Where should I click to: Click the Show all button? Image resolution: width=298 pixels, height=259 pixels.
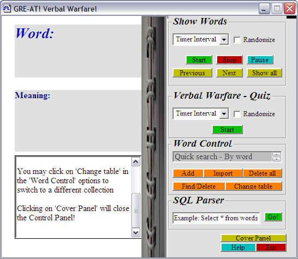tap(264, 73)
